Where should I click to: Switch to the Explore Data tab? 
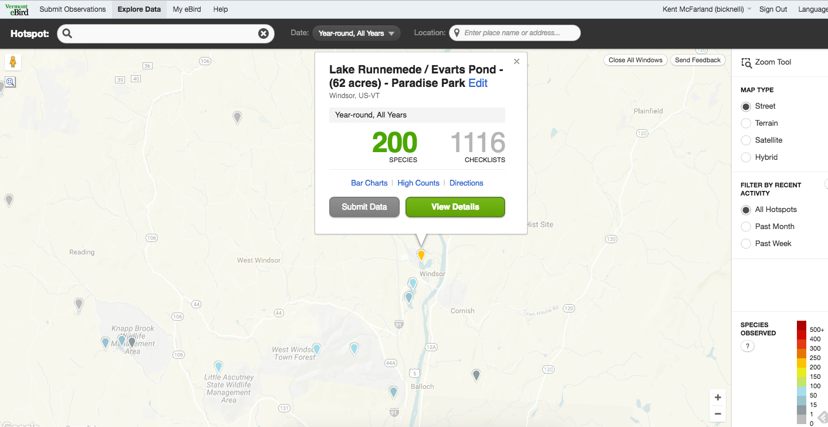coord(138,9)
